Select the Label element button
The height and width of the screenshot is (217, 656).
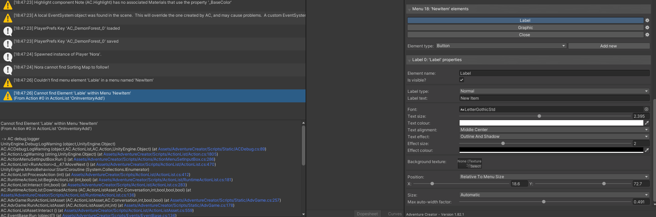525,20
